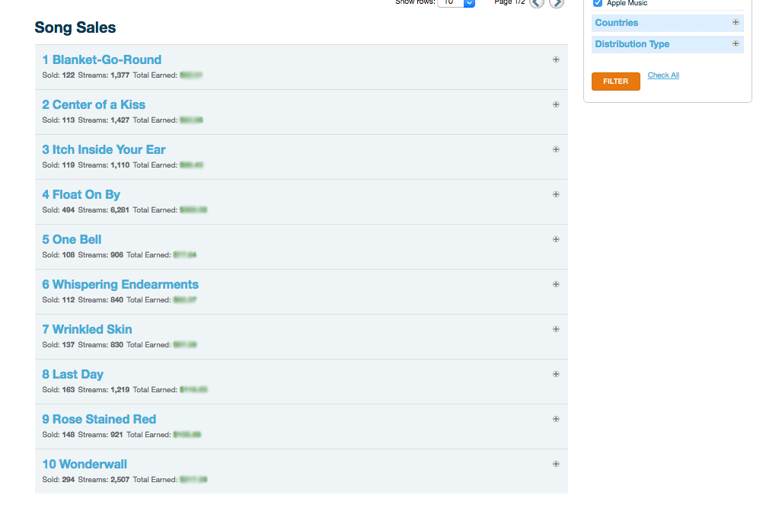
Task: Open the Wonderwall song
Action: tap(85, 465)
